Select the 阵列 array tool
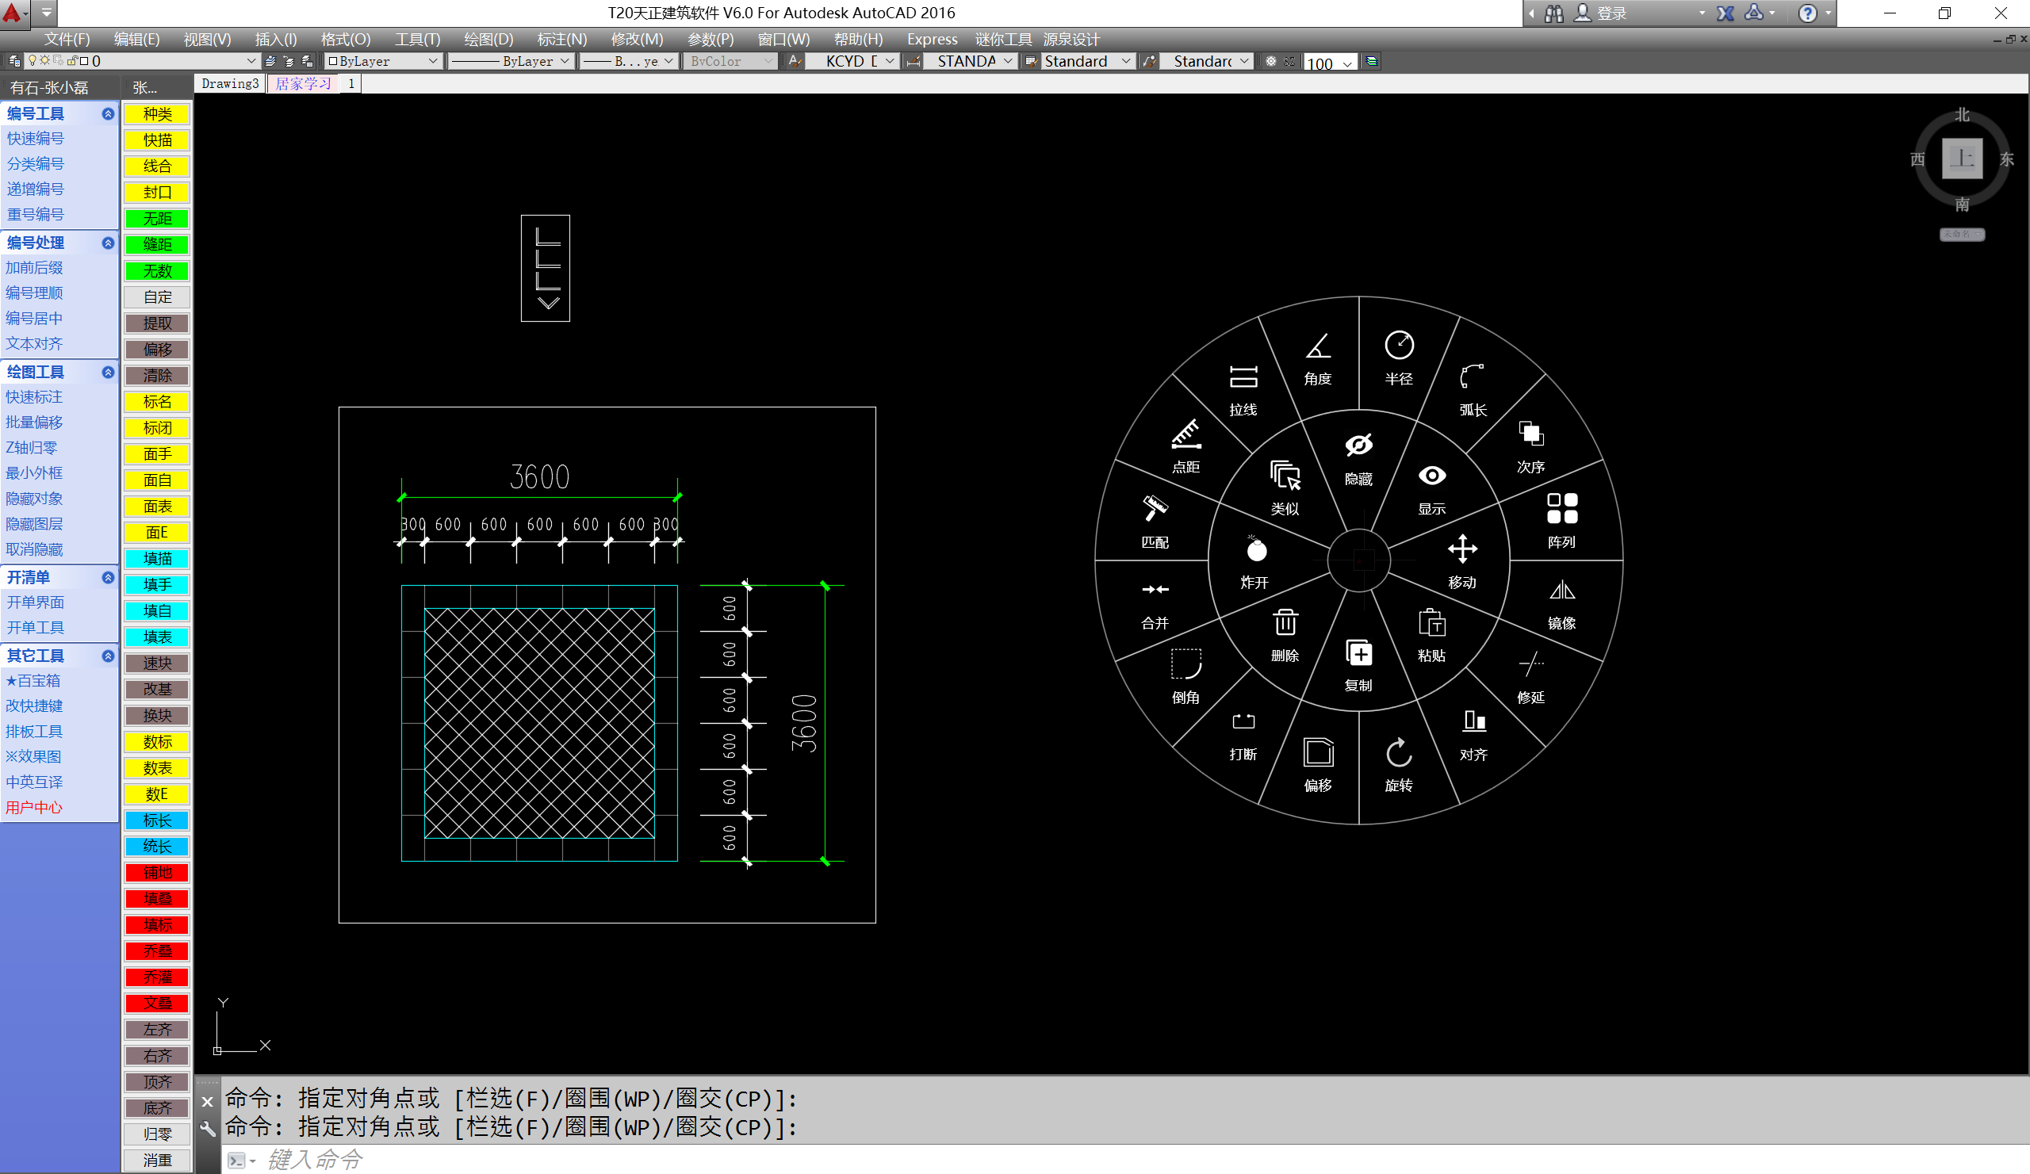This screenshot has height=1174, width=2030. coord(1561,521)
